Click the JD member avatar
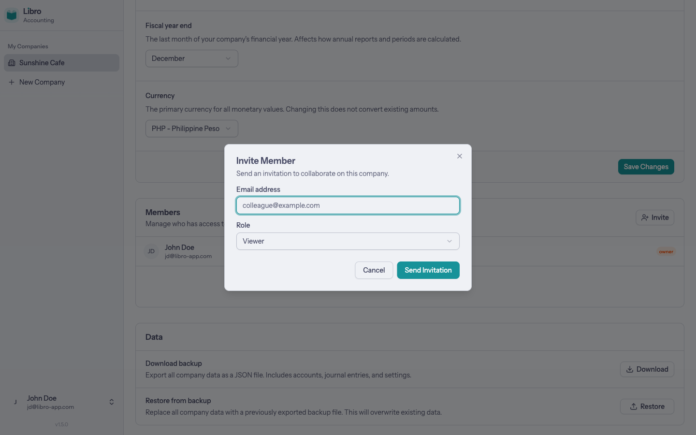This screenshot has width=696, height=435. tap(151, 251)
